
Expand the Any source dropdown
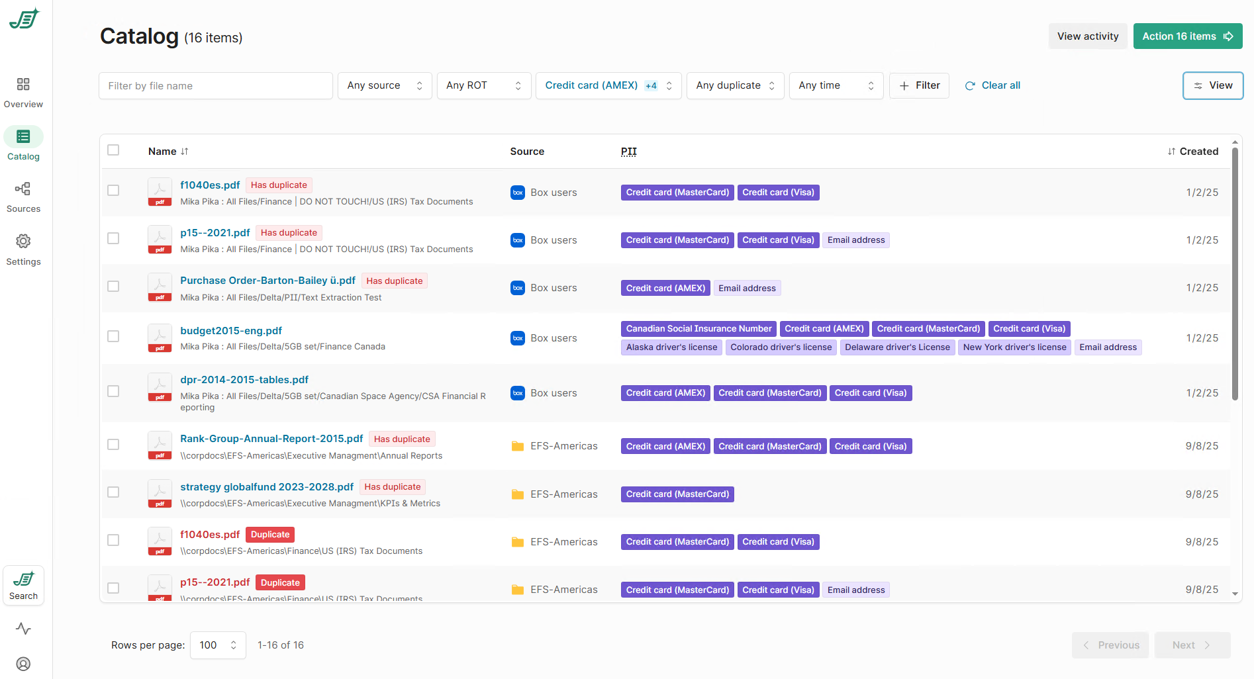click(x=385, y=85)
